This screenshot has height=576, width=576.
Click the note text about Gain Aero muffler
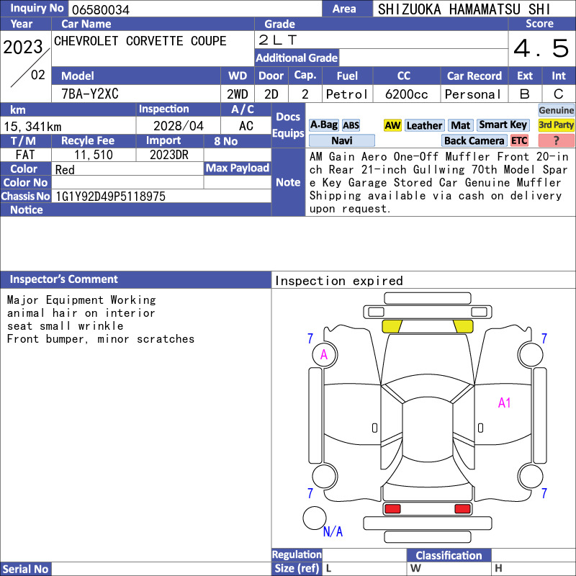438,182
